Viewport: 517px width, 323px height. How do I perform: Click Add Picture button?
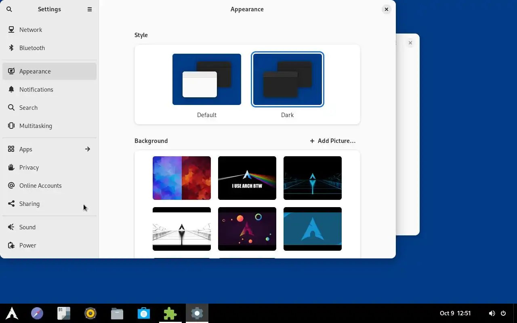(x=333, y=141)
